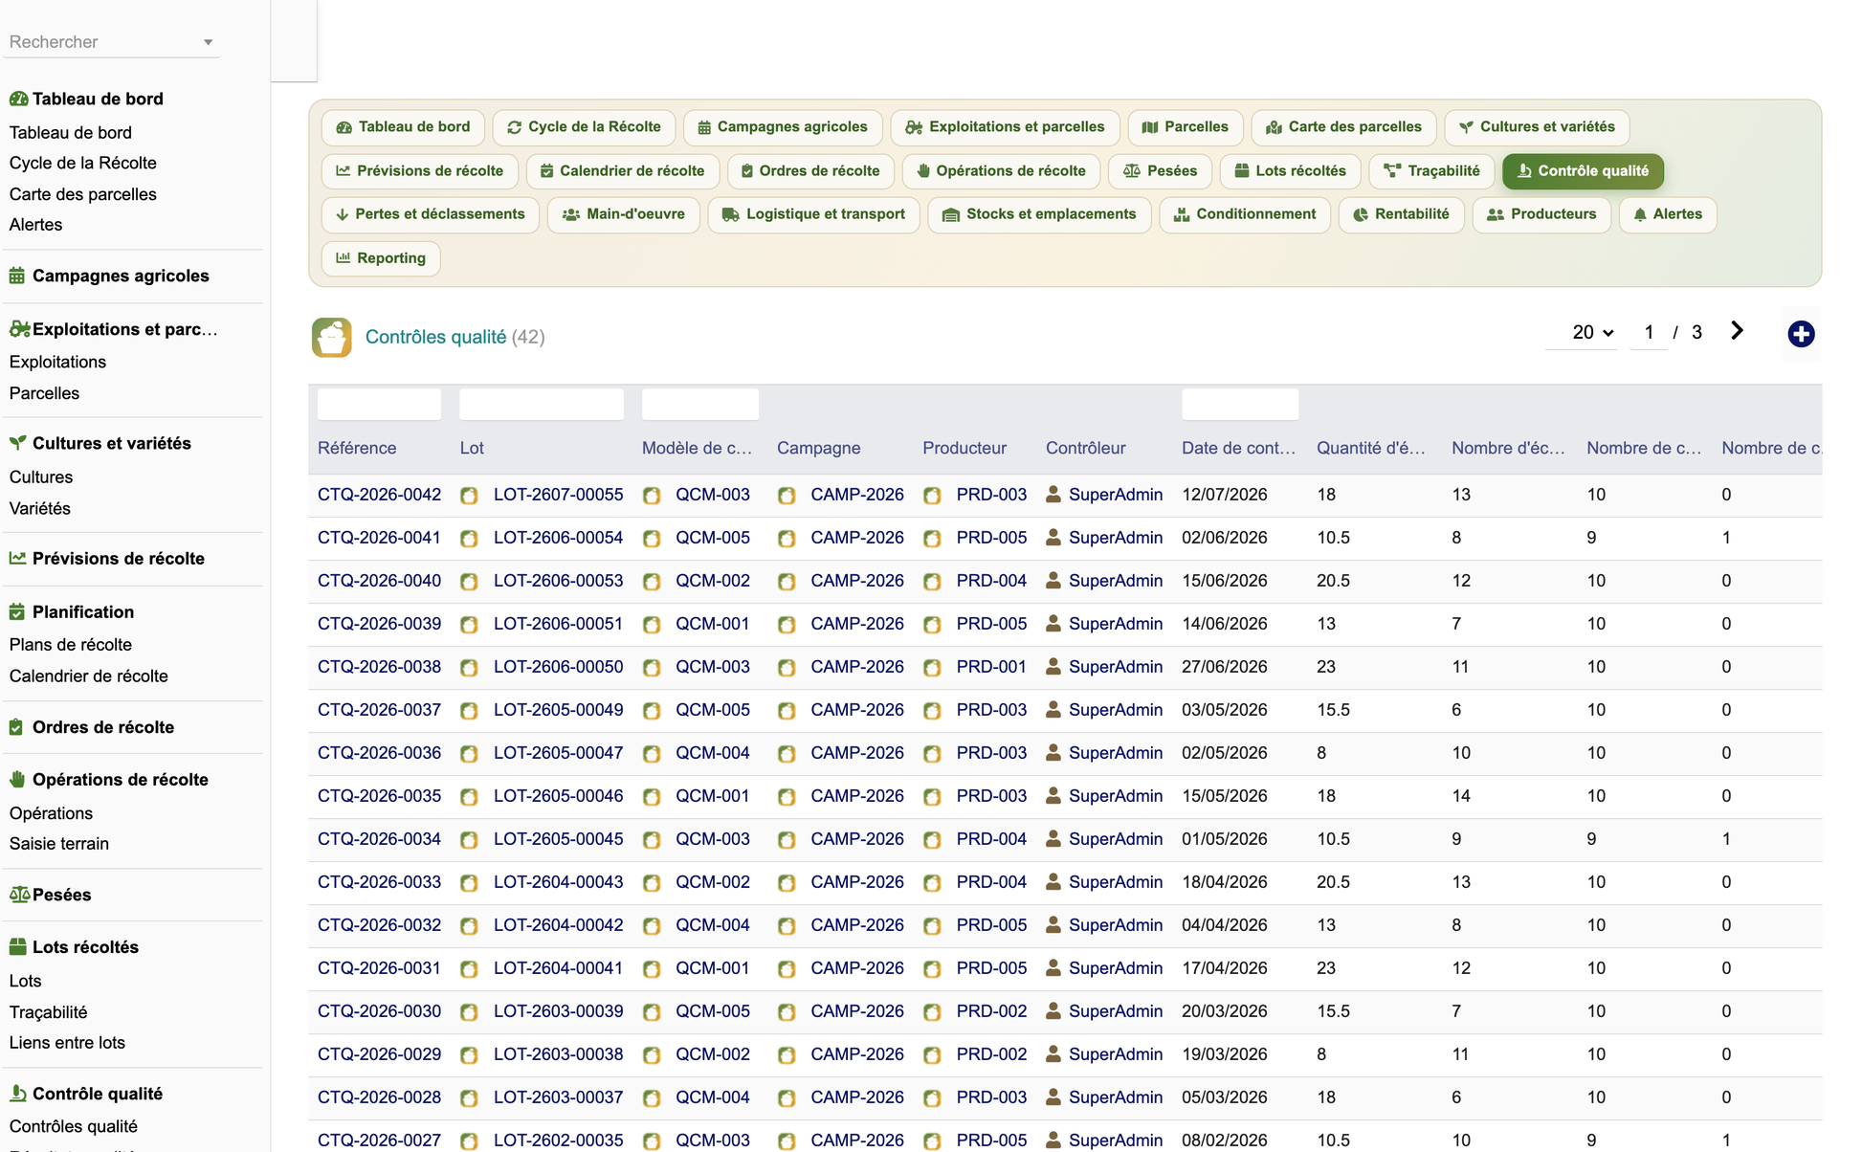Click the box icon beside Lots récoltés in sidebar

tap(17, 947)
